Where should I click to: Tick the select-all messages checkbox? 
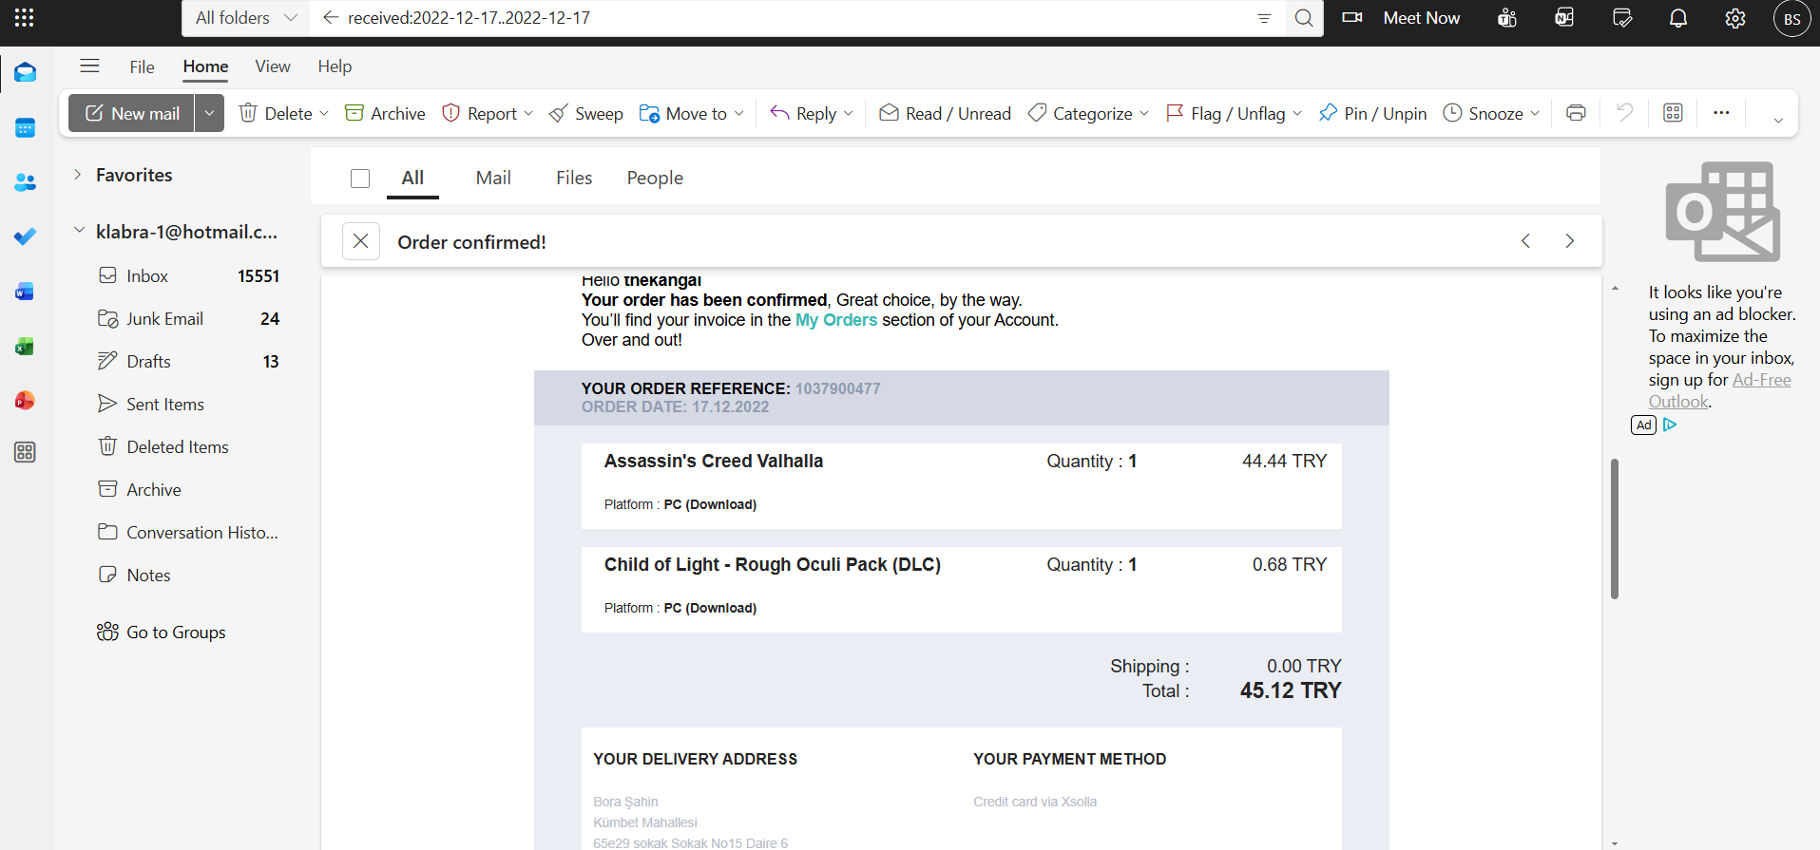(x=360, y=179)
